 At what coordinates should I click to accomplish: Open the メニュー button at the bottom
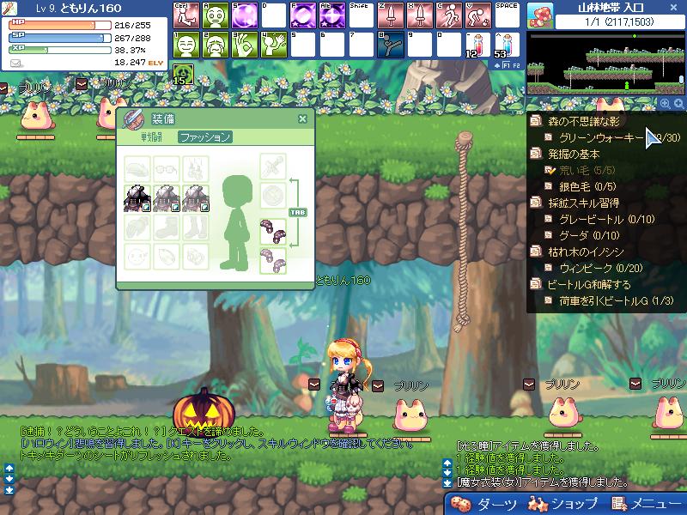click(647, 504)
